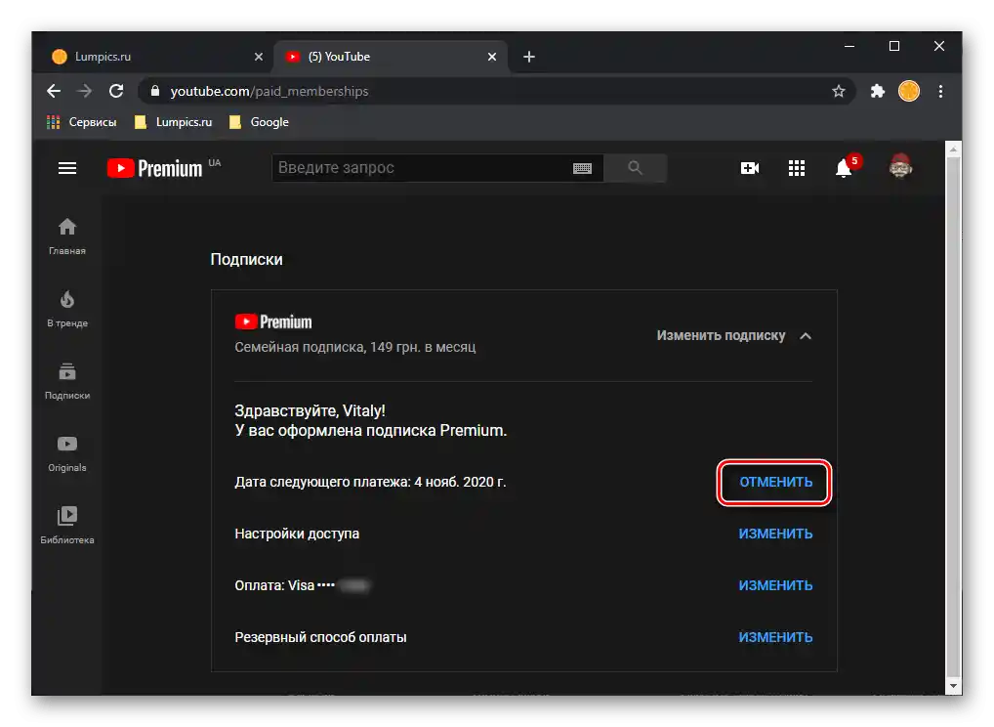Open the YouTube guide hamburger menu
Image resolution: width=994 pixels, height=727 pixels.
click(x=66, y=167)
